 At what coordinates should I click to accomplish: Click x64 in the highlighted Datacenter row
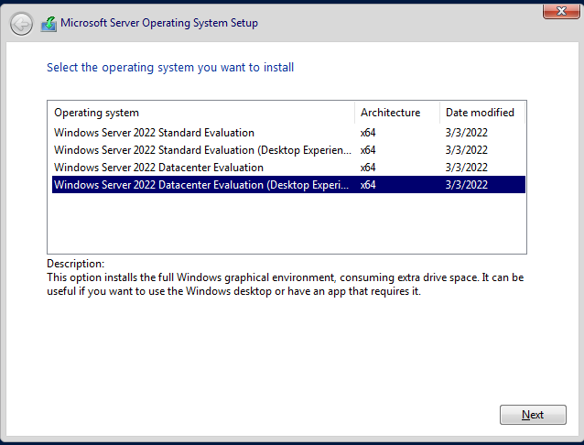point(368,184)
